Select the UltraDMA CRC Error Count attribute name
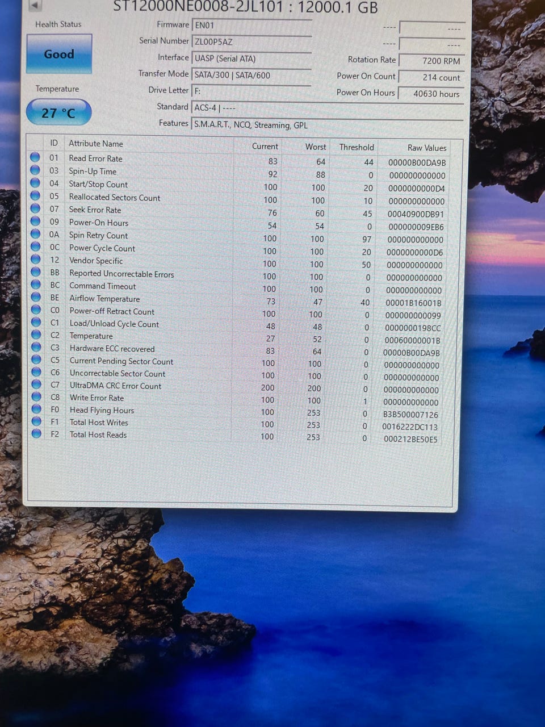This screenshot has width=545, height=727. click(x=115, y=386)
